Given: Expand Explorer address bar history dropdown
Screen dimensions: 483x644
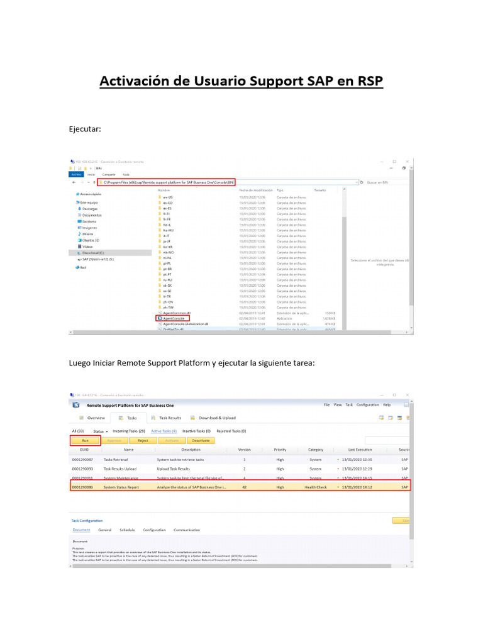Looking at the screenshot, I should pyautogui.click(x=357, y=182).
